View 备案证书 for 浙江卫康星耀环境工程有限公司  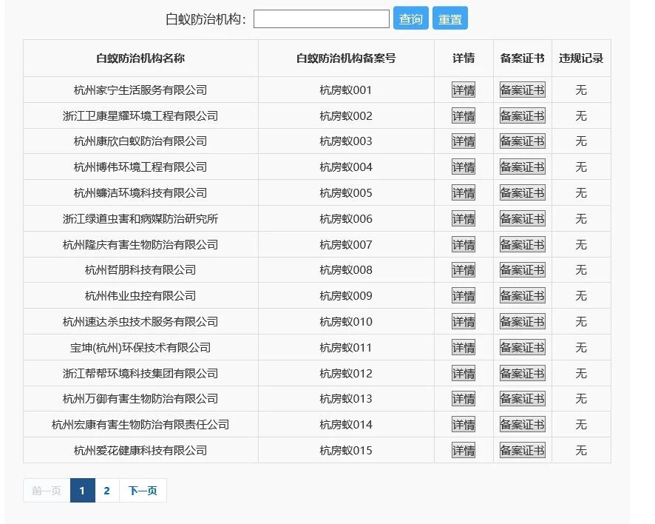tap(522, 116)
